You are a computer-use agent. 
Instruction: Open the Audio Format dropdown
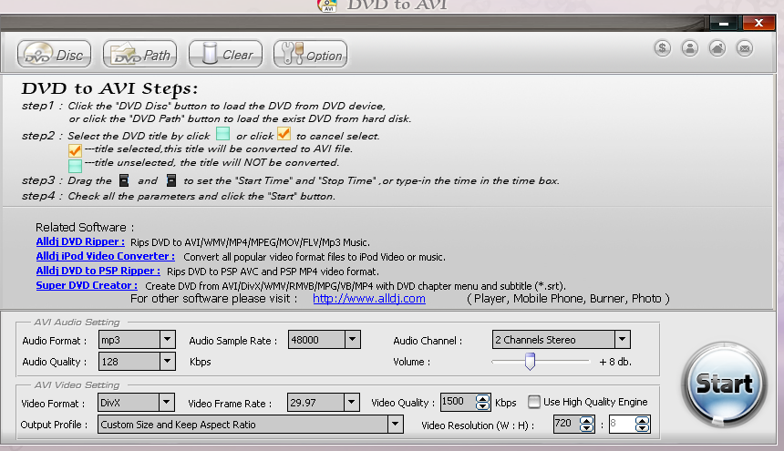tap(168, 340)
